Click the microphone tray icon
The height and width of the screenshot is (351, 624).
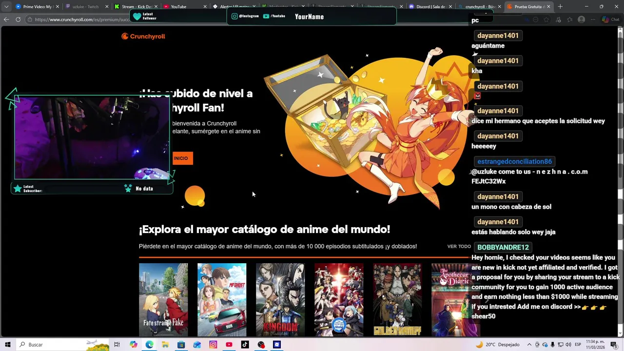(x=553, y=345)
